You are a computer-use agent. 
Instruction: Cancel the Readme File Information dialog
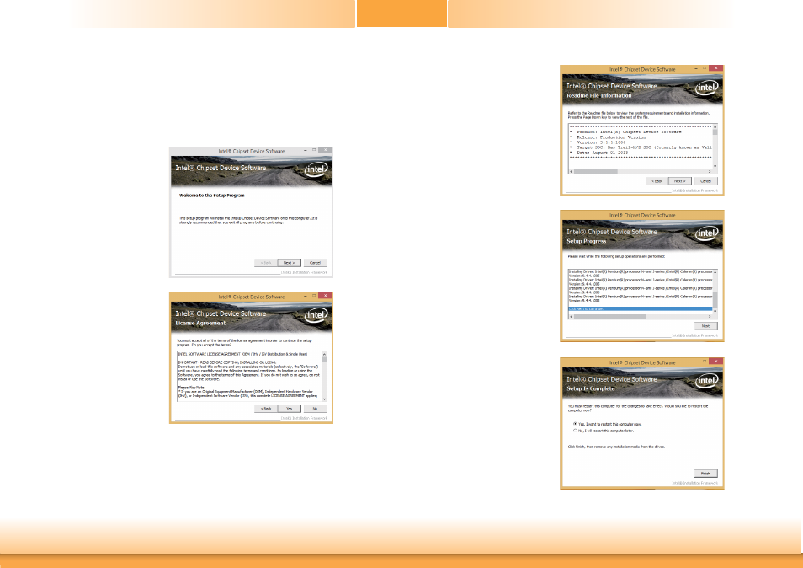(705, 181)
